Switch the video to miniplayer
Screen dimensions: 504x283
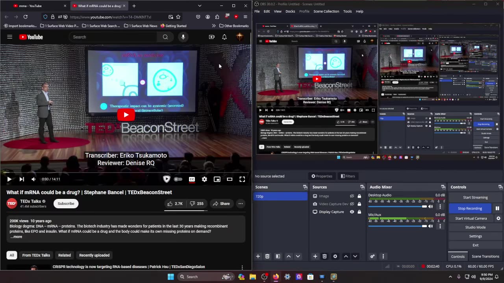click(217, 179)
